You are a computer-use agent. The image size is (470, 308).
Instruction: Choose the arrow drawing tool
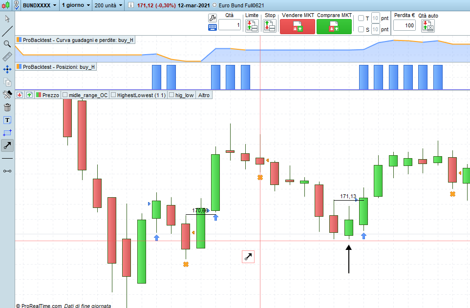click(x=7, y=145)
